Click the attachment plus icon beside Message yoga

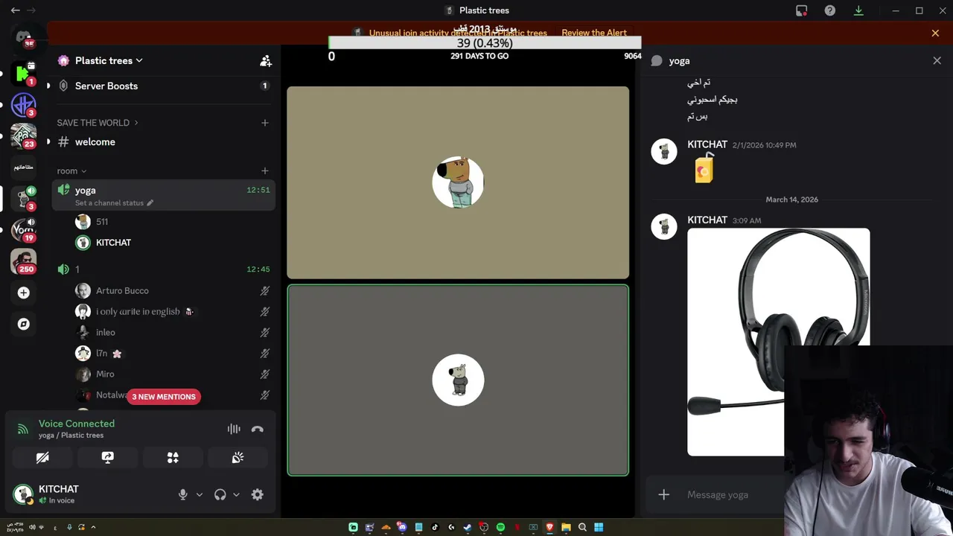click(664, 494)
